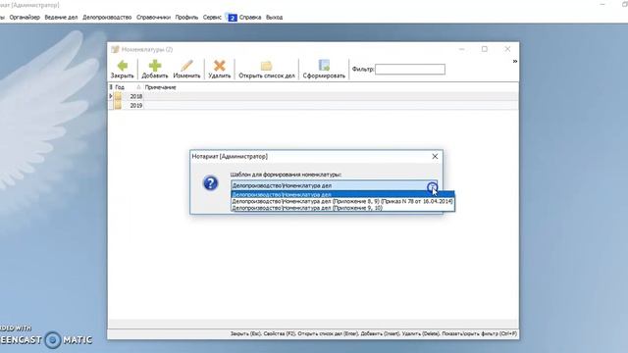Open the Сервис menu

(x=212, y=18)
